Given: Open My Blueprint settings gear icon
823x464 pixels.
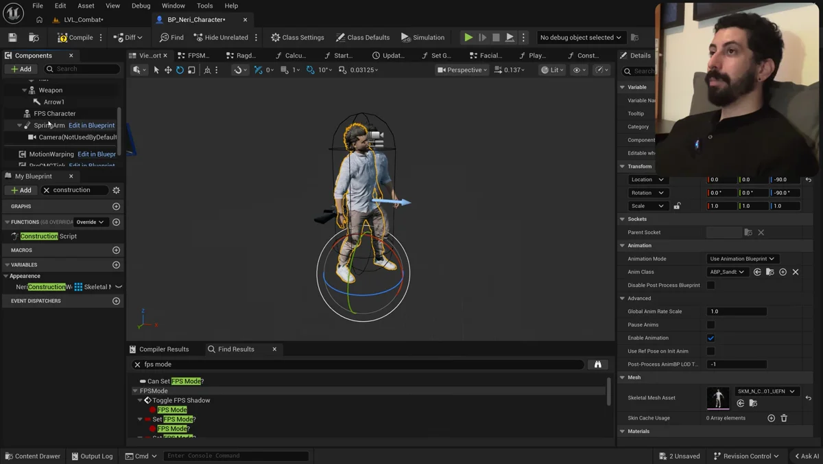Looking at the screenshot, I should pyautogui.click(x=116, y=190).
